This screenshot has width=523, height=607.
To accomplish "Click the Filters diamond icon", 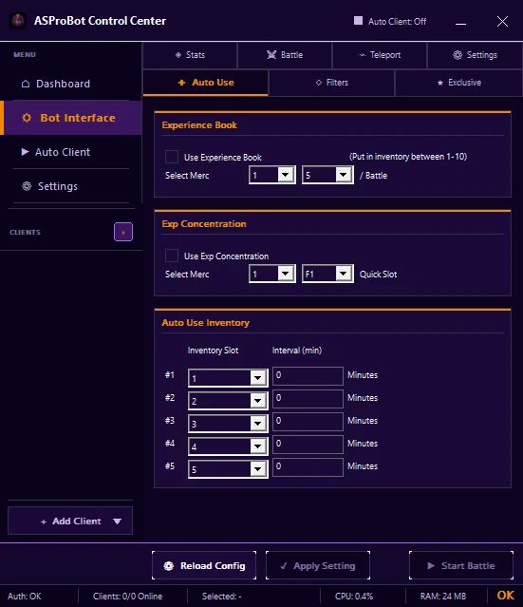I will tap(319, 83).
